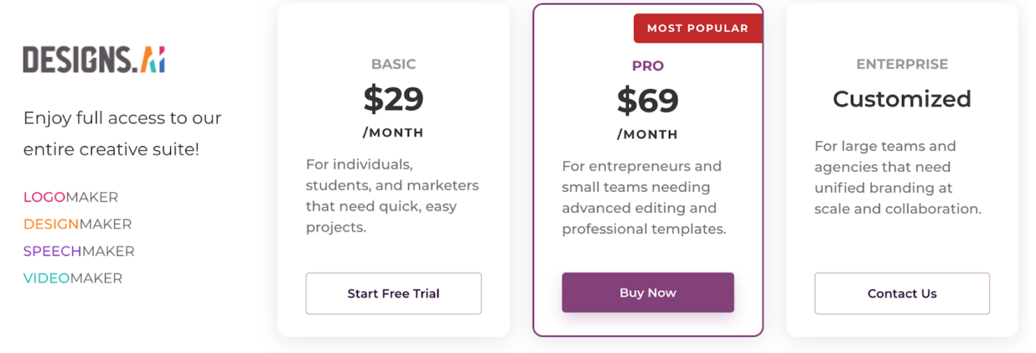Click the purple Buy Now button
This screenshot has width=1036, height=353.
647,292
